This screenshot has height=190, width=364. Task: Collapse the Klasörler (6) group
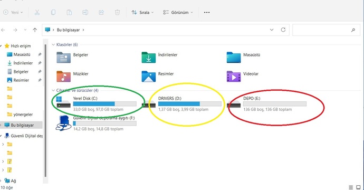[53, 44]
